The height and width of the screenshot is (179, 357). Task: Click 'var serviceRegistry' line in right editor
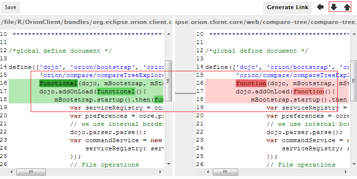[307, 108]
